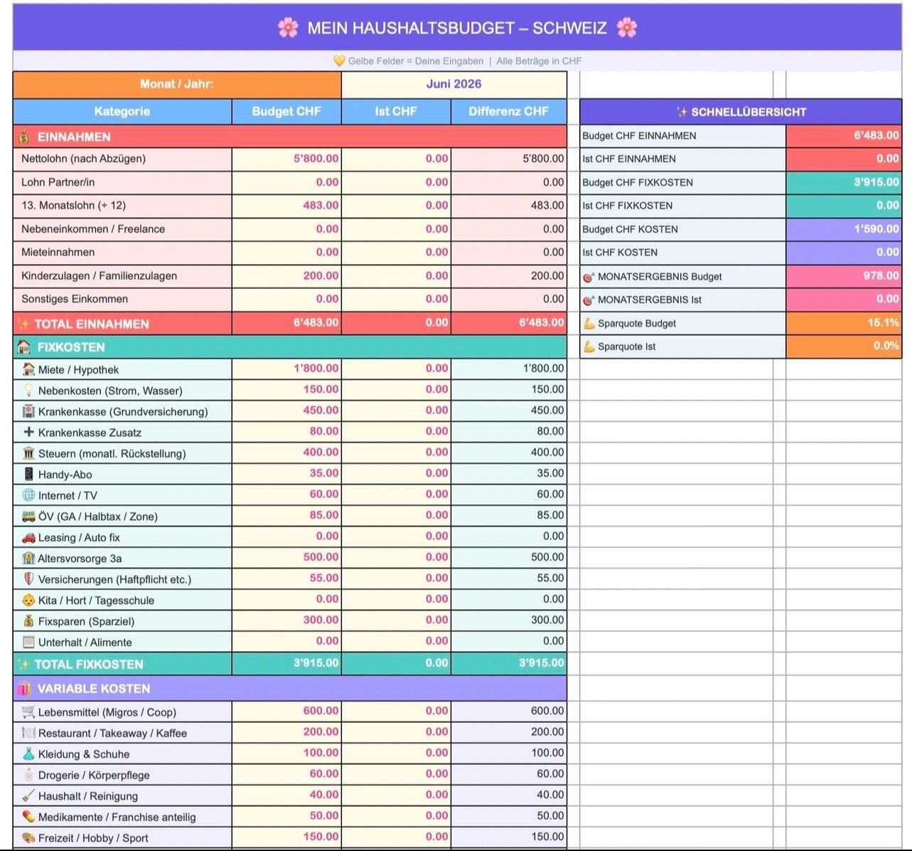Select the Ist CHF cell for Nettolohn

click(396, 159)
